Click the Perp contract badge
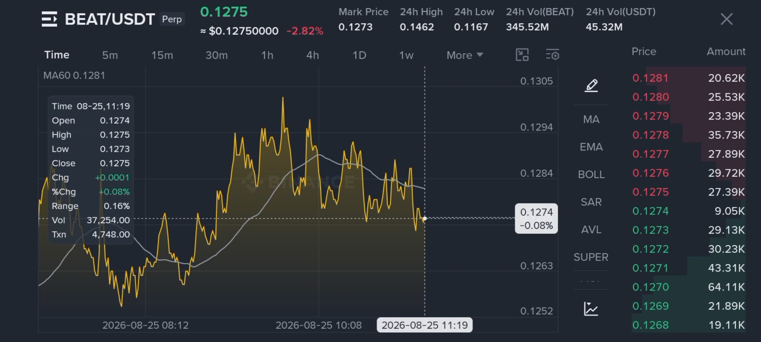This screenshot has width=761, height=342. (x=172, y=19)
